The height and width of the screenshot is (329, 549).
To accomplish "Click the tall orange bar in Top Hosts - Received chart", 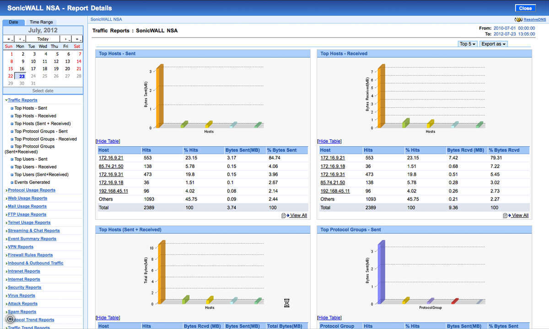I will tap(381, 97).
